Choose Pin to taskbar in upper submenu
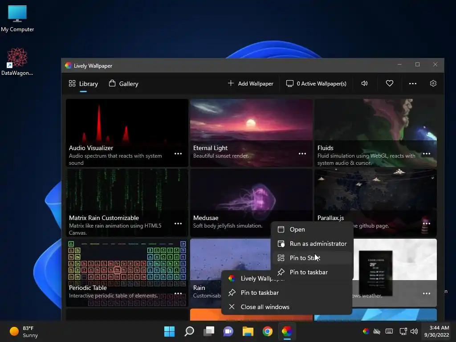Viewport: 456px width, 342px height. coord(312,272)
